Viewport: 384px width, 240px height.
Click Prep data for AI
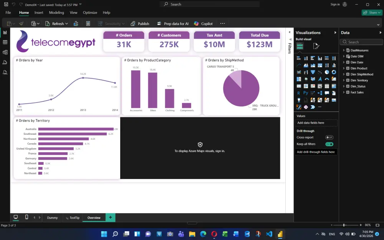173,23
